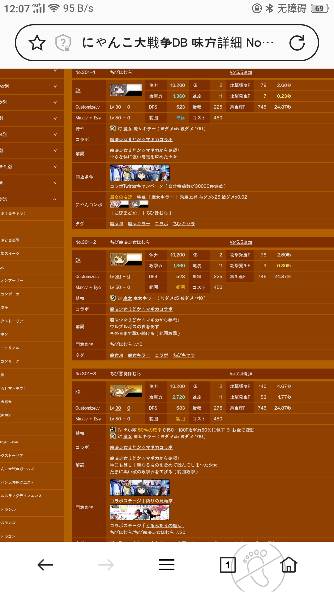Open the tab switcher showing 1
This screenshot has height=594, width=334.
(x=228, y=565)
